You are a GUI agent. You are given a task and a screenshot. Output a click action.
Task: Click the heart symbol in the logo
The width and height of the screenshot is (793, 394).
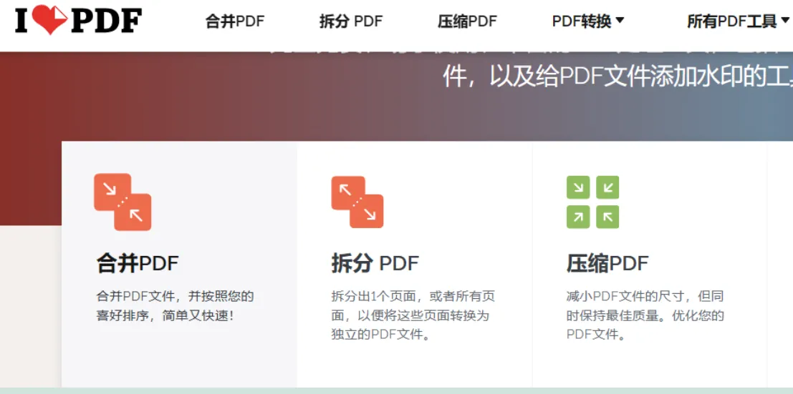click(x=51, y=20)
